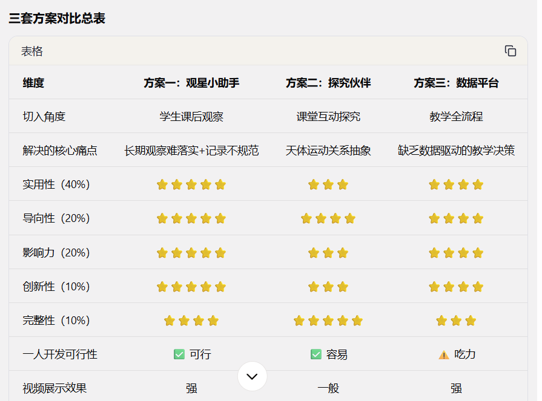Viewport: 542px width, 401px height.
Task: Click the 完整性（10%） row label
Action: 56,320
